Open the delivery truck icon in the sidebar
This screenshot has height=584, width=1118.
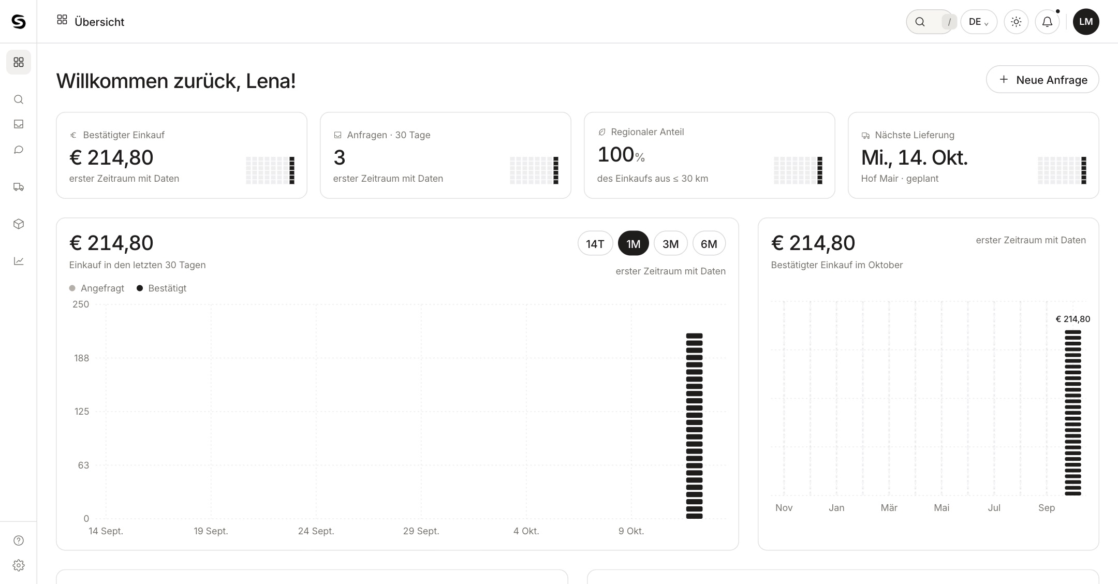point(19,187)
